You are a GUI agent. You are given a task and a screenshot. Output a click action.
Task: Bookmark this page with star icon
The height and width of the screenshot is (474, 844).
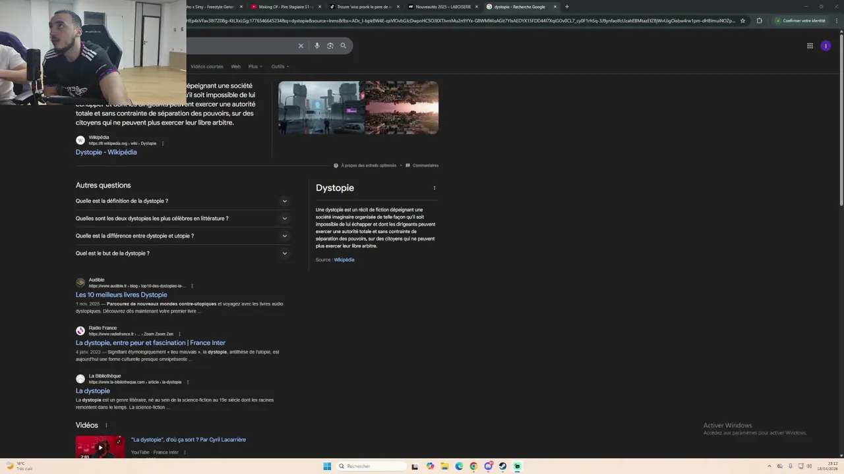[742, 20]
